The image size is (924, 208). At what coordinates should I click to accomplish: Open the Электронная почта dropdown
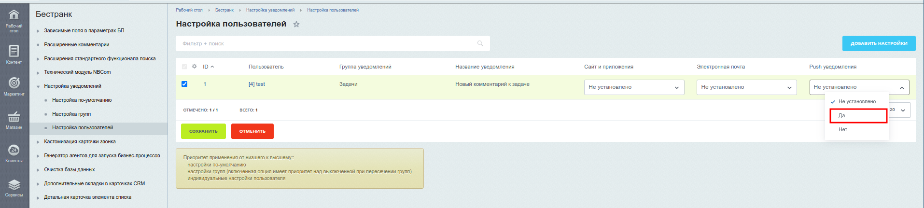point(746,87)
